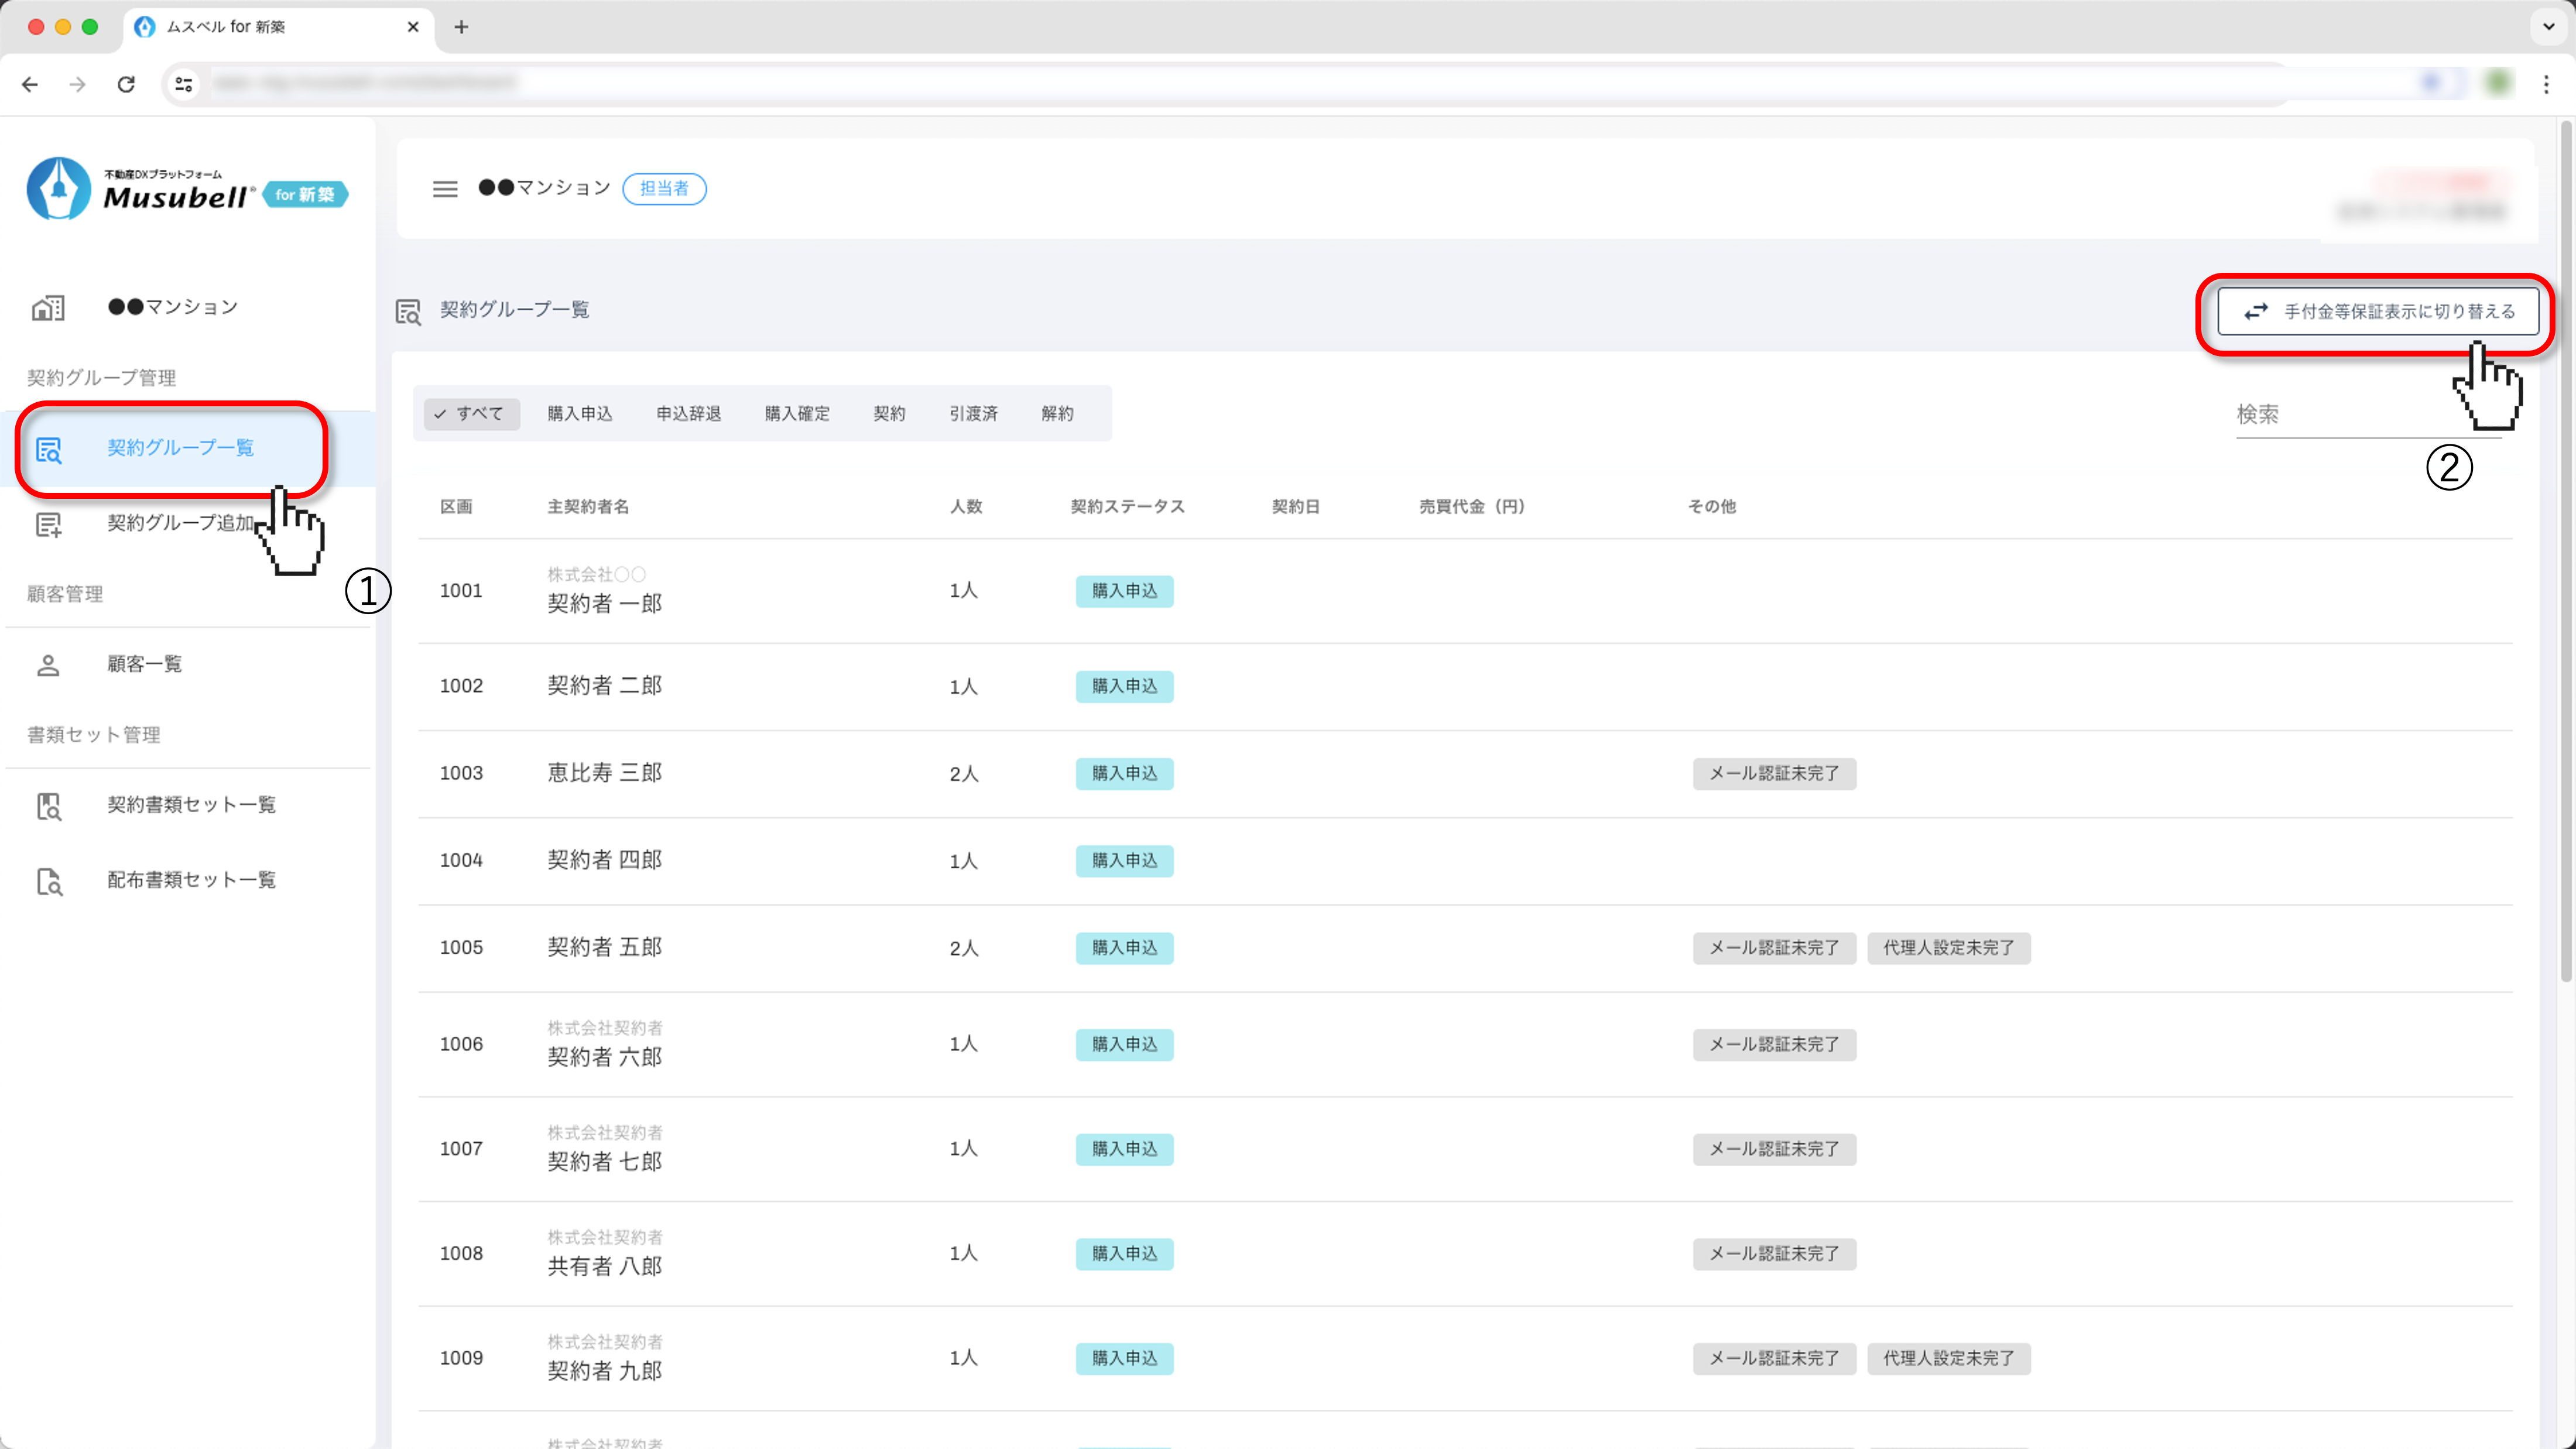2576x1449 pixels.
Task: Open the row for 契約者 一郎
Action: [604, 603]
